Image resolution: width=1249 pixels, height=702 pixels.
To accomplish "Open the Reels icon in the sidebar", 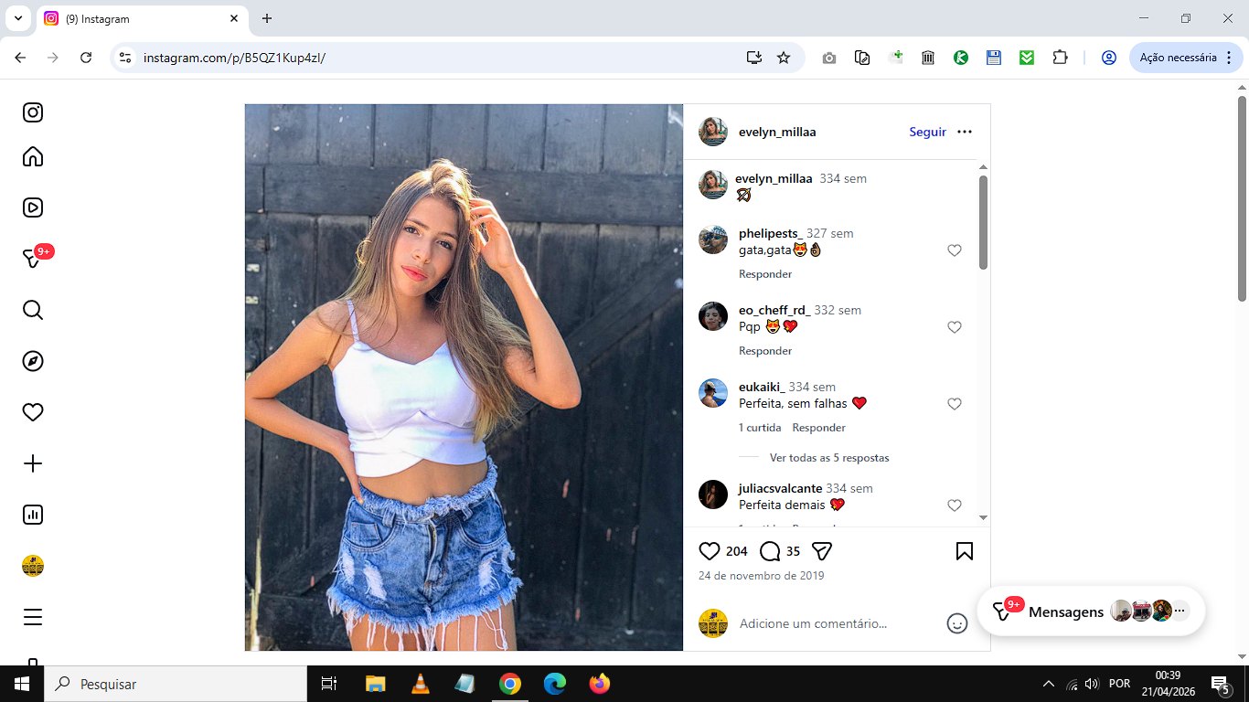I will tap(33, 207).
